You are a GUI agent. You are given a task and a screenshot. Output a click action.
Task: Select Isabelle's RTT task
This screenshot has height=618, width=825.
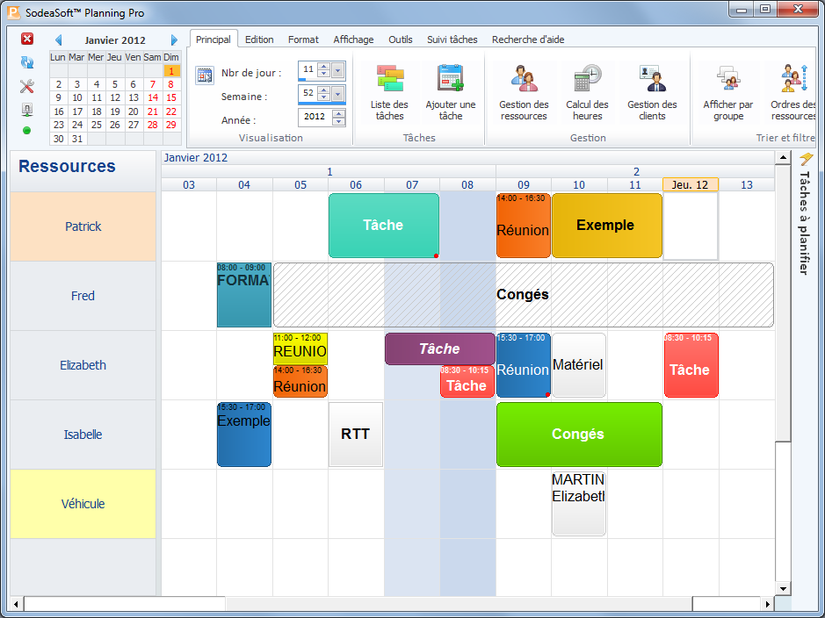point(356,435)
